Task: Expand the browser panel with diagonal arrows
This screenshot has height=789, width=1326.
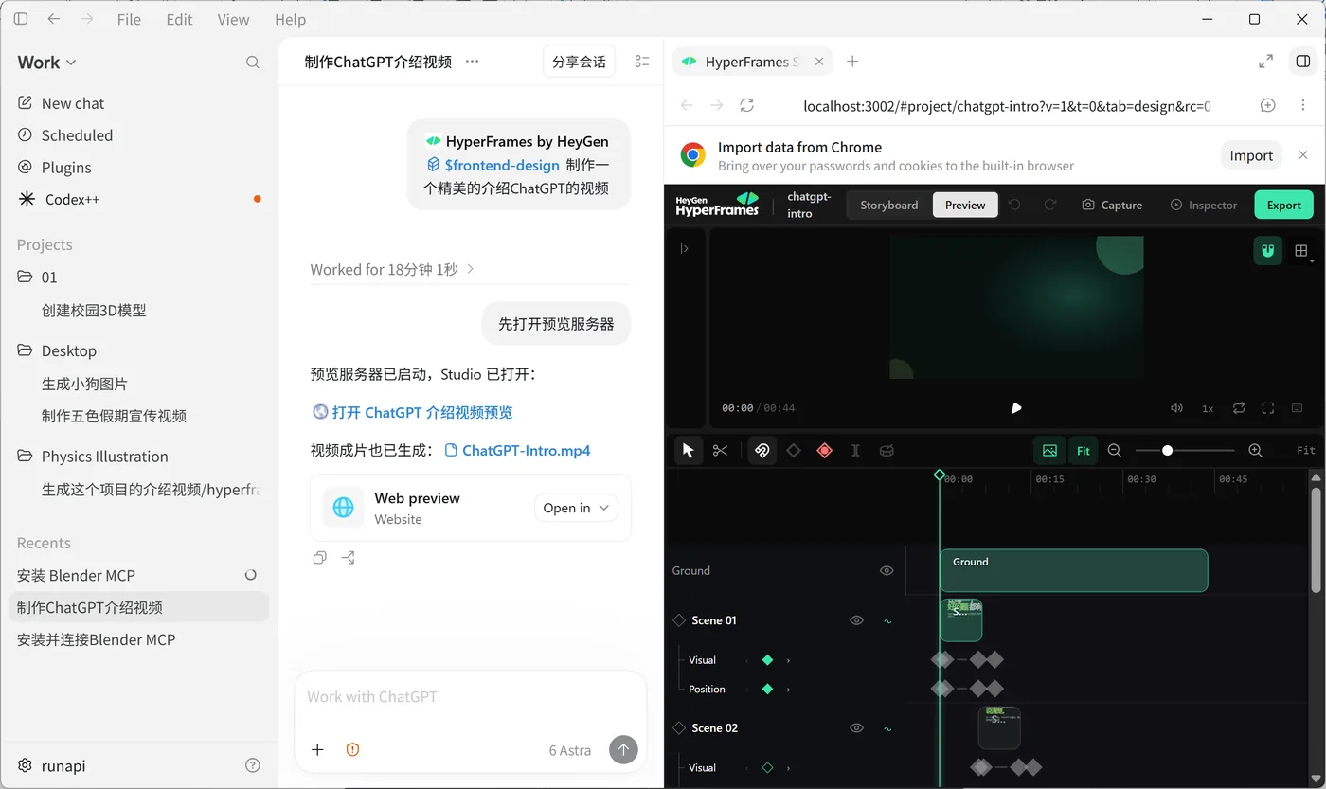Action: (1265, 62)
